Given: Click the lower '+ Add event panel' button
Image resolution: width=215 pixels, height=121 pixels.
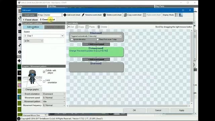Looking at the screenshot, I should 96,59.
